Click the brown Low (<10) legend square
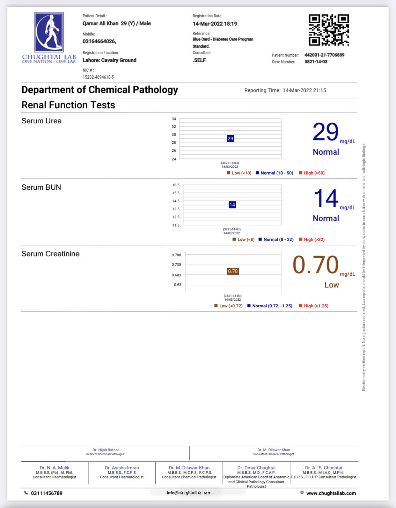Image resolution: width=396 pixels, height=508 pixels. coord(228,173)
